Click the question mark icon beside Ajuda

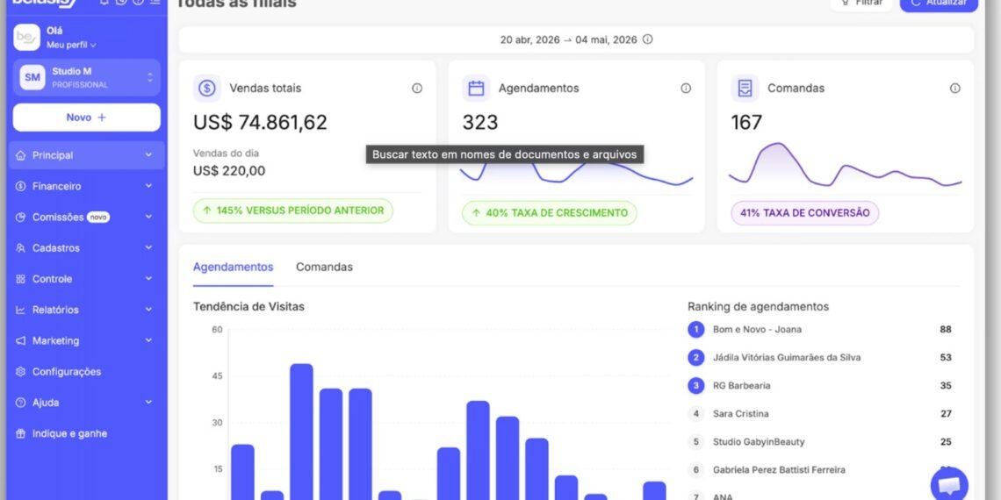point(20,403)
